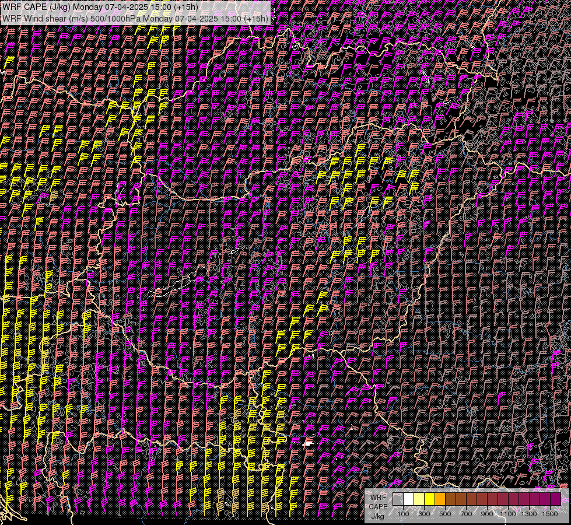The height and width of the screenshot is (525, 571).
Task: Click the 100 legend value
Action: [x=403, y=514]
